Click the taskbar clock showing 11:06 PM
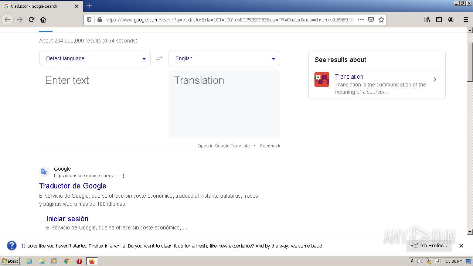Viewport: 473px width, 266px height. pyautogui.click(x=454, y=261)
